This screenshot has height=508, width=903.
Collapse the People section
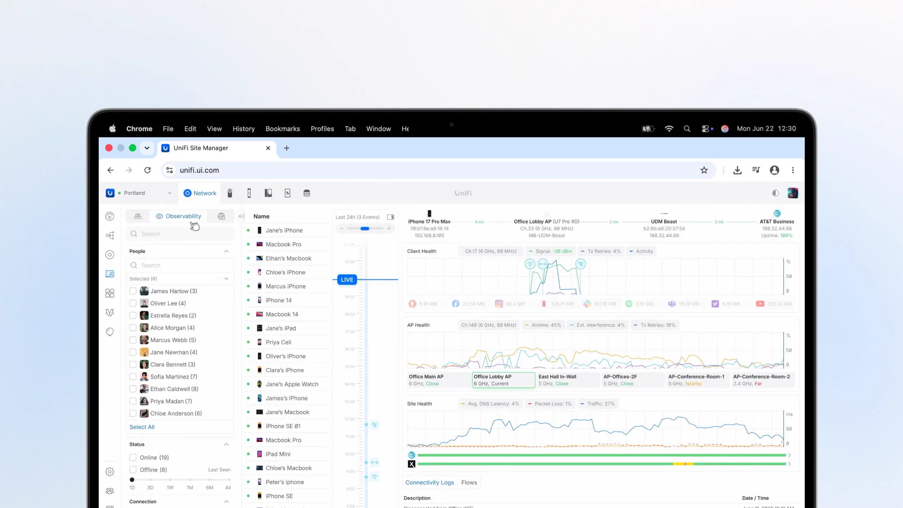[x=226, y=252]
